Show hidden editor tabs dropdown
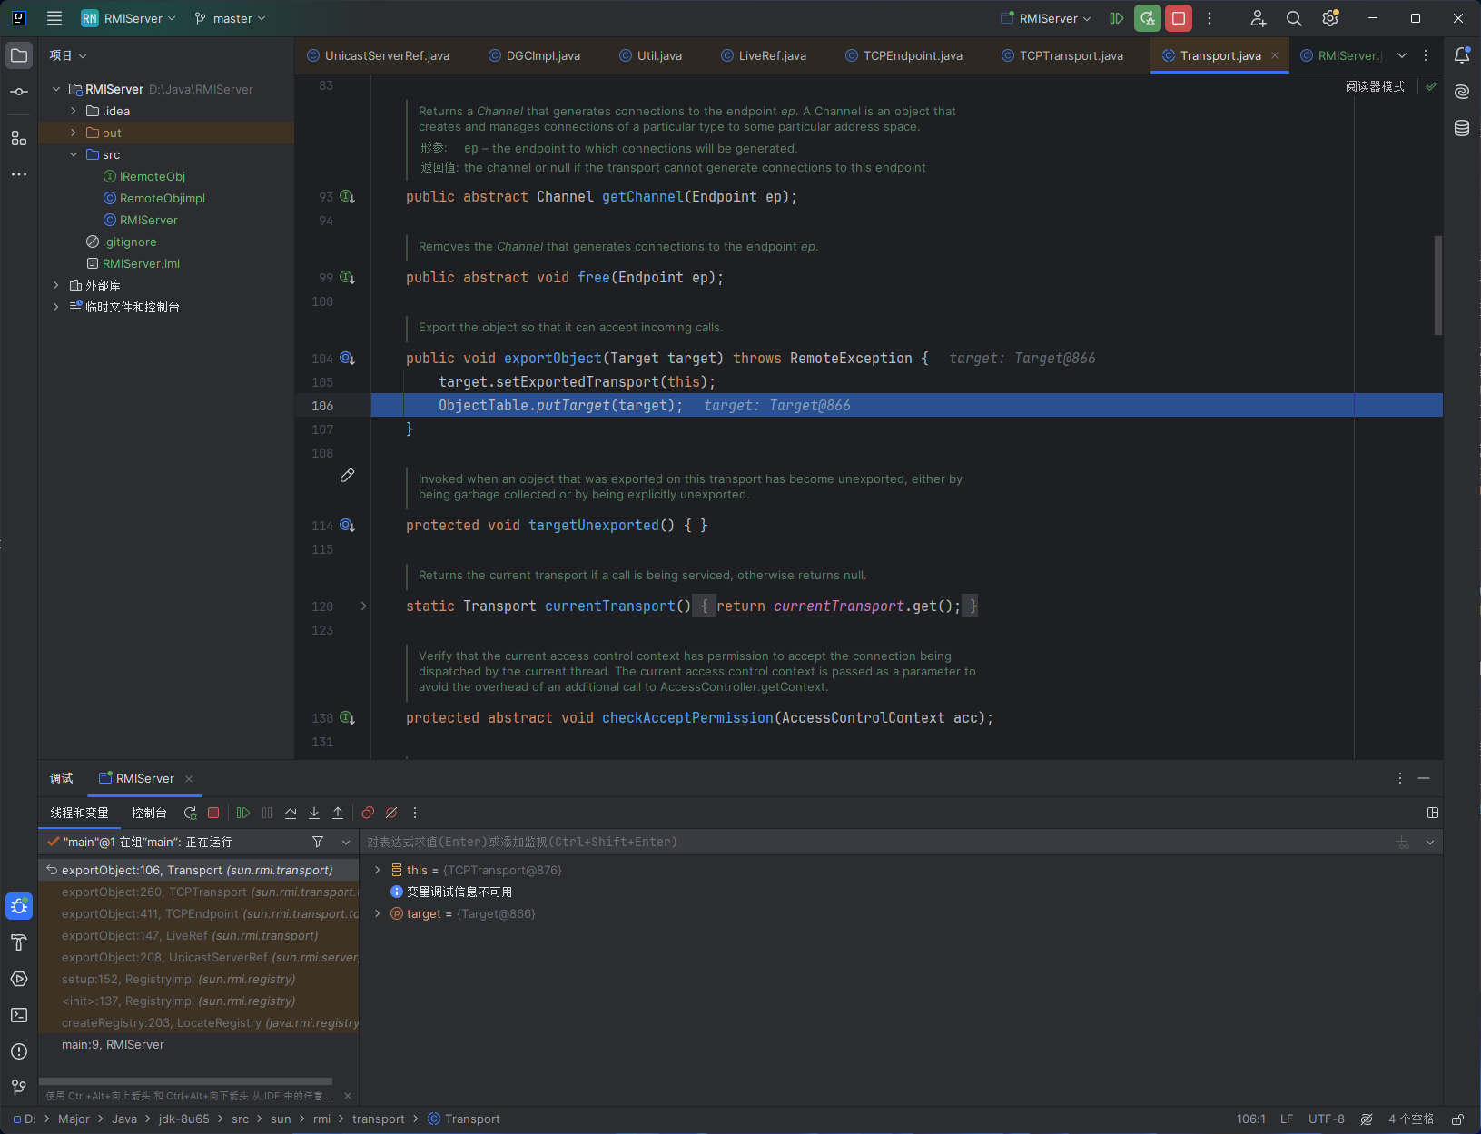Viewport: 1481px width, 1134px height. (x=1402, y=55)
